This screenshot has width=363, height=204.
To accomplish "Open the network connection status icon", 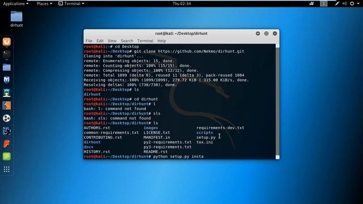I will point(337,3).
